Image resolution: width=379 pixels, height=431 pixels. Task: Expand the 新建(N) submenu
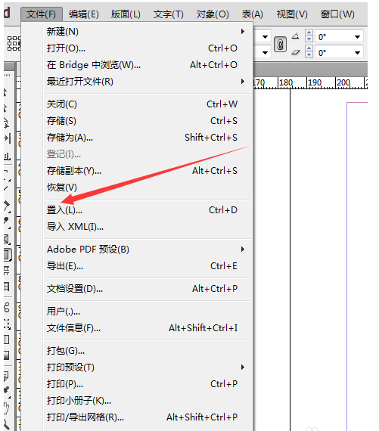(x=148, y=32)
